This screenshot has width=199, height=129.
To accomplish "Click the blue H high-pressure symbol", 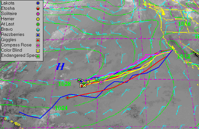I will click(x=61, y=66).
